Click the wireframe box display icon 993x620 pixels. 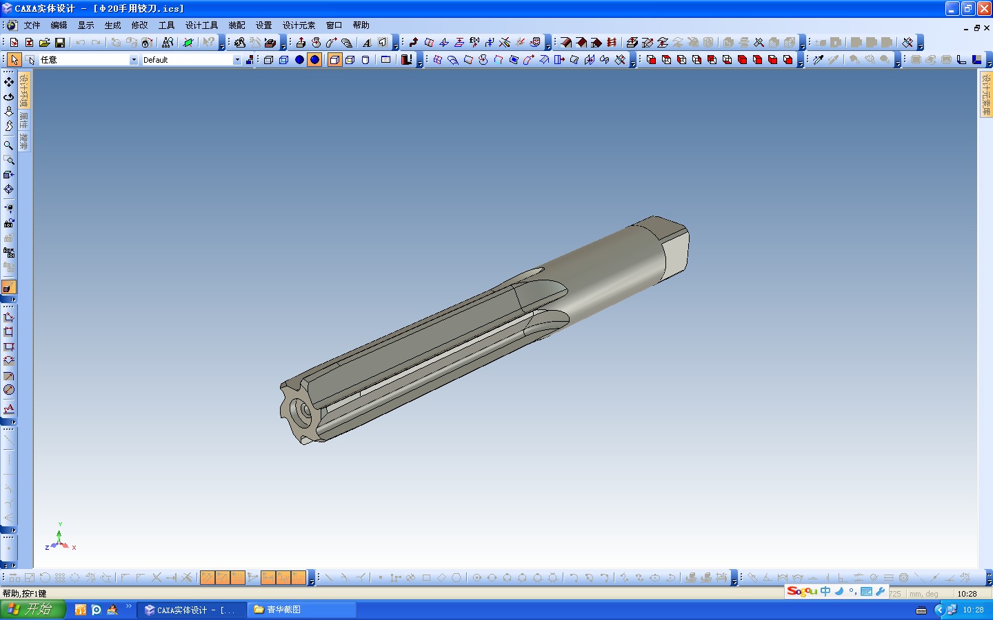tap(269, 60)
